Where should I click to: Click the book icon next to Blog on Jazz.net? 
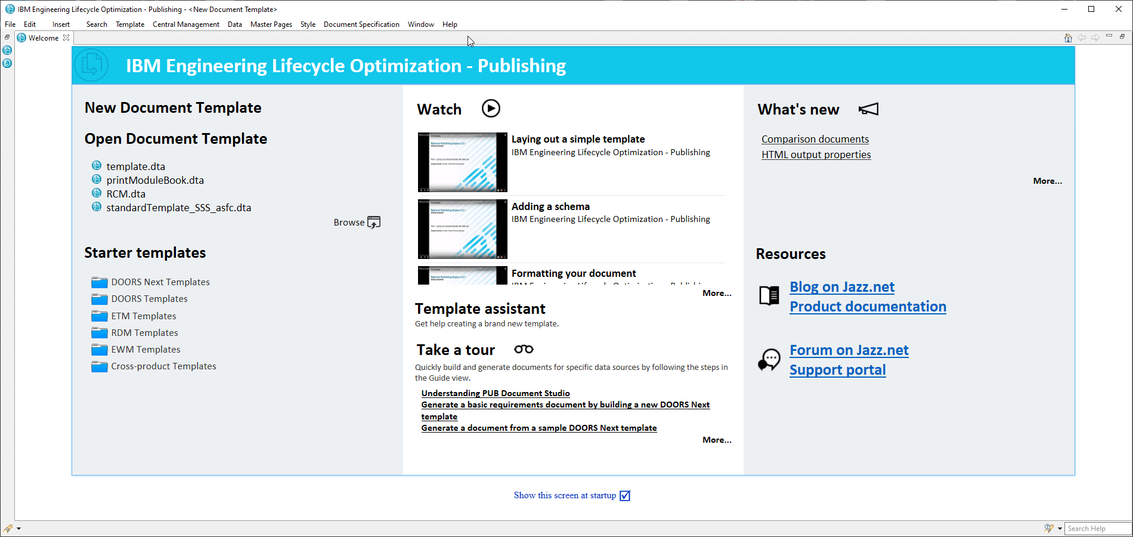click(x=769, y=295)
